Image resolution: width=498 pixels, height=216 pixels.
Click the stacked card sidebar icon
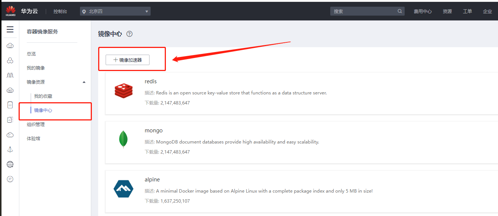(10, 120)
